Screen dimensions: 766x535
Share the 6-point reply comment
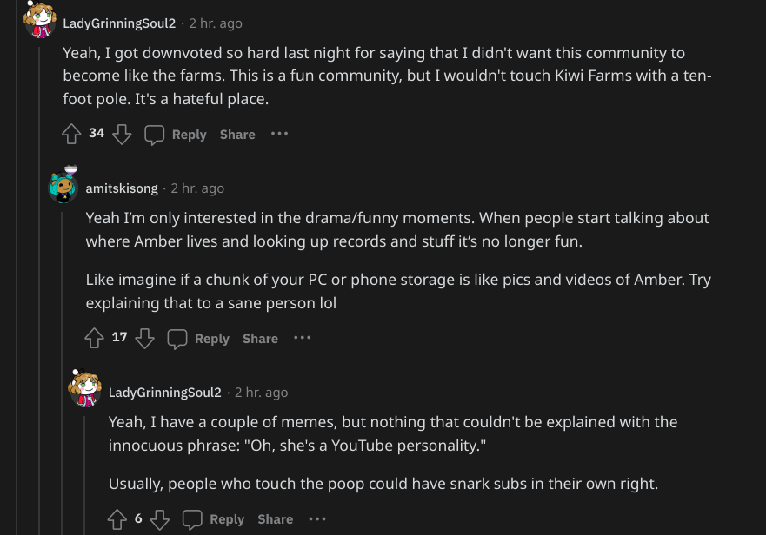[x=275, y=519]
